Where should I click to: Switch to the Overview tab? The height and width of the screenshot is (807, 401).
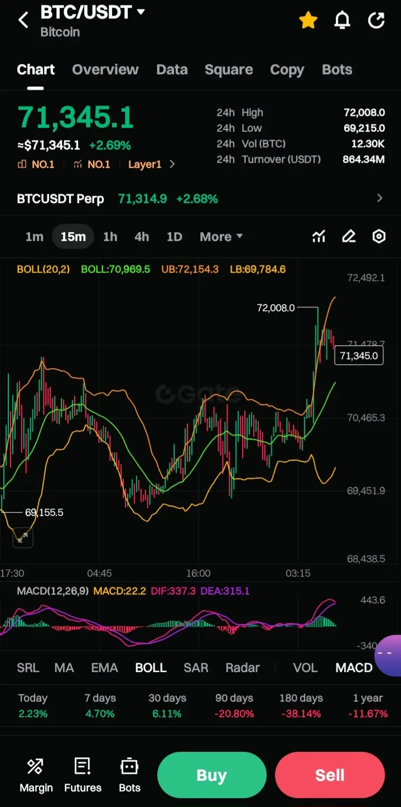click(x=105, y=70)
